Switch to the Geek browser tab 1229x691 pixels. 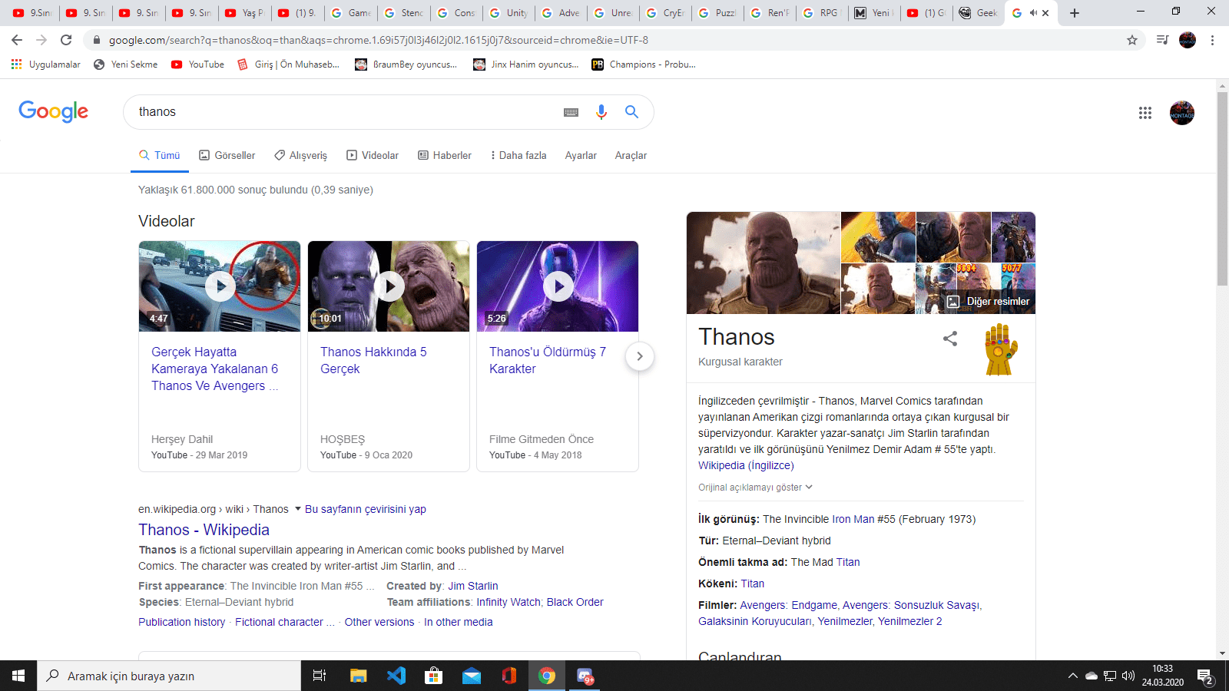click(977, 13)
